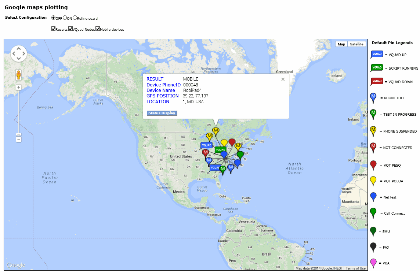Screen dimensions: 420x271
Task: Click the GPS position 39.22,-77.197
Action: 196,96
